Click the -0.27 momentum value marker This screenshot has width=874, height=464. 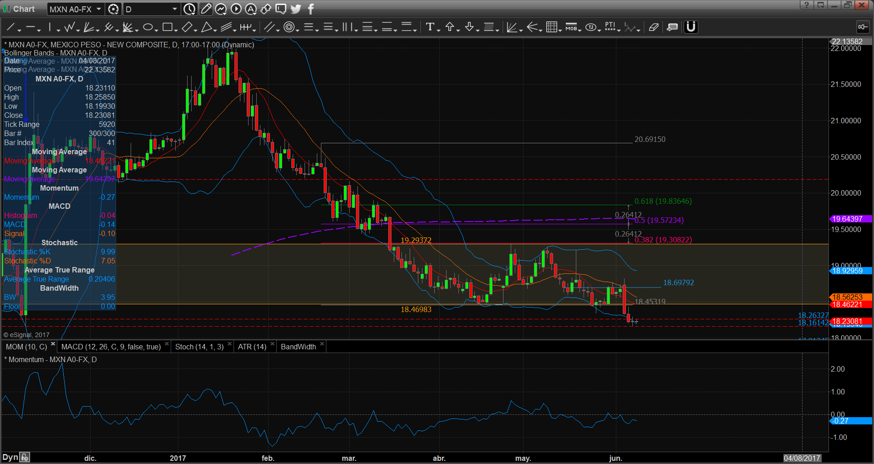tap(851, 421)
